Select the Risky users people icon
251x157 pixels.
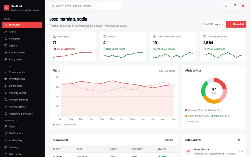tap(6, 59)
